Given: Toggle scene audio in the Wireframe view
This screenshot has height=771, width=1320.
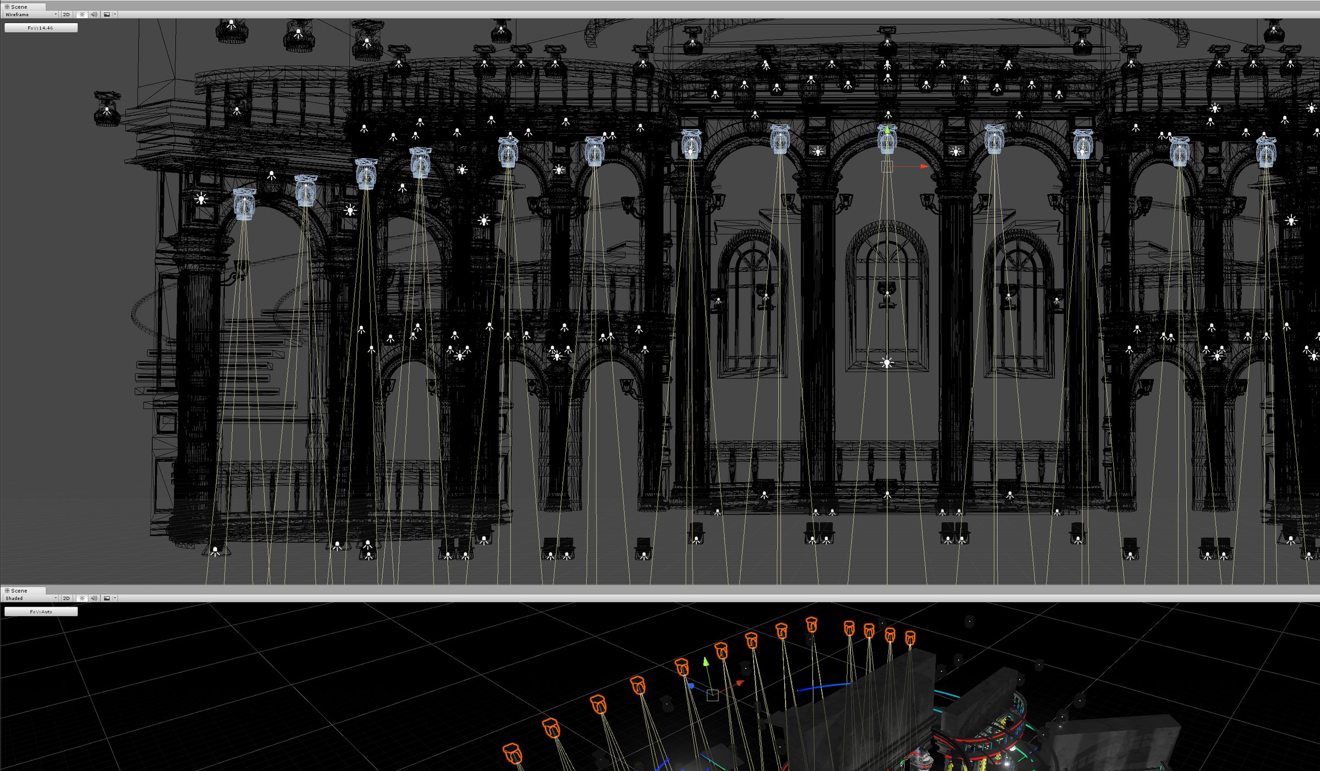Looking at the screenshot, I should (94, 14).
